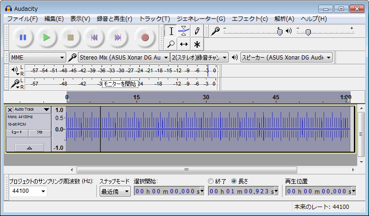Open format arrow of 選択開始 time field
Viewport: 369px width, 216px height.
click(x=202, y=191)
